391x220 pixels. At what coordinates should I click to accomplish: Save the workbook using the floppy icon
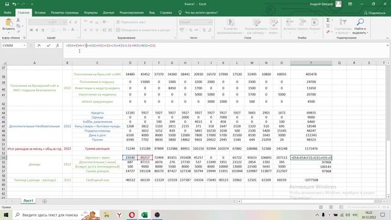(x=7, y=4)
